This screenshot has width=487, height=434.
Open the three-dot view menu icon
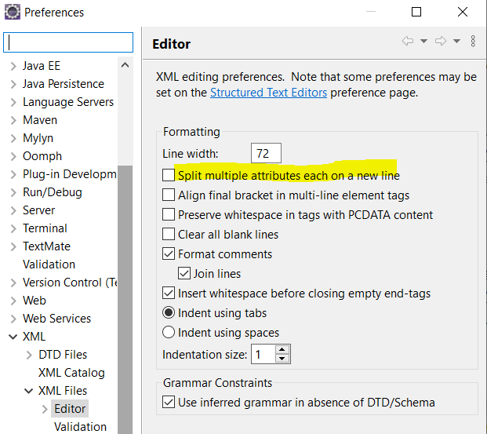[473, 41]
